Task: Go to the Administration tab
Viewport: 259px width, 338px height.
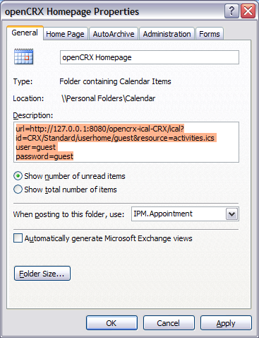Action: (167, 34)
